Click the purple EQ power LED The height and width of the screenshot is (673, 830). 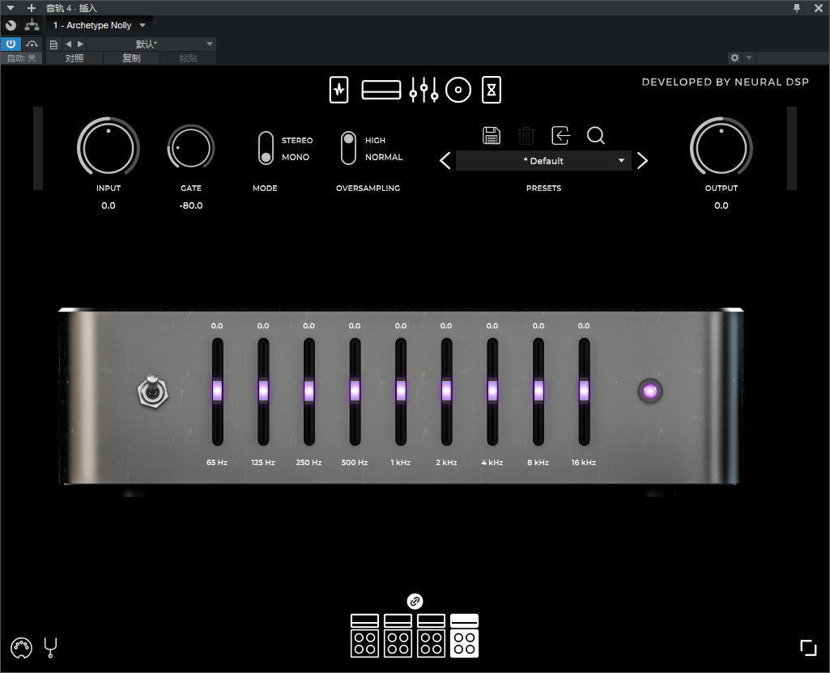coord(650,392)
